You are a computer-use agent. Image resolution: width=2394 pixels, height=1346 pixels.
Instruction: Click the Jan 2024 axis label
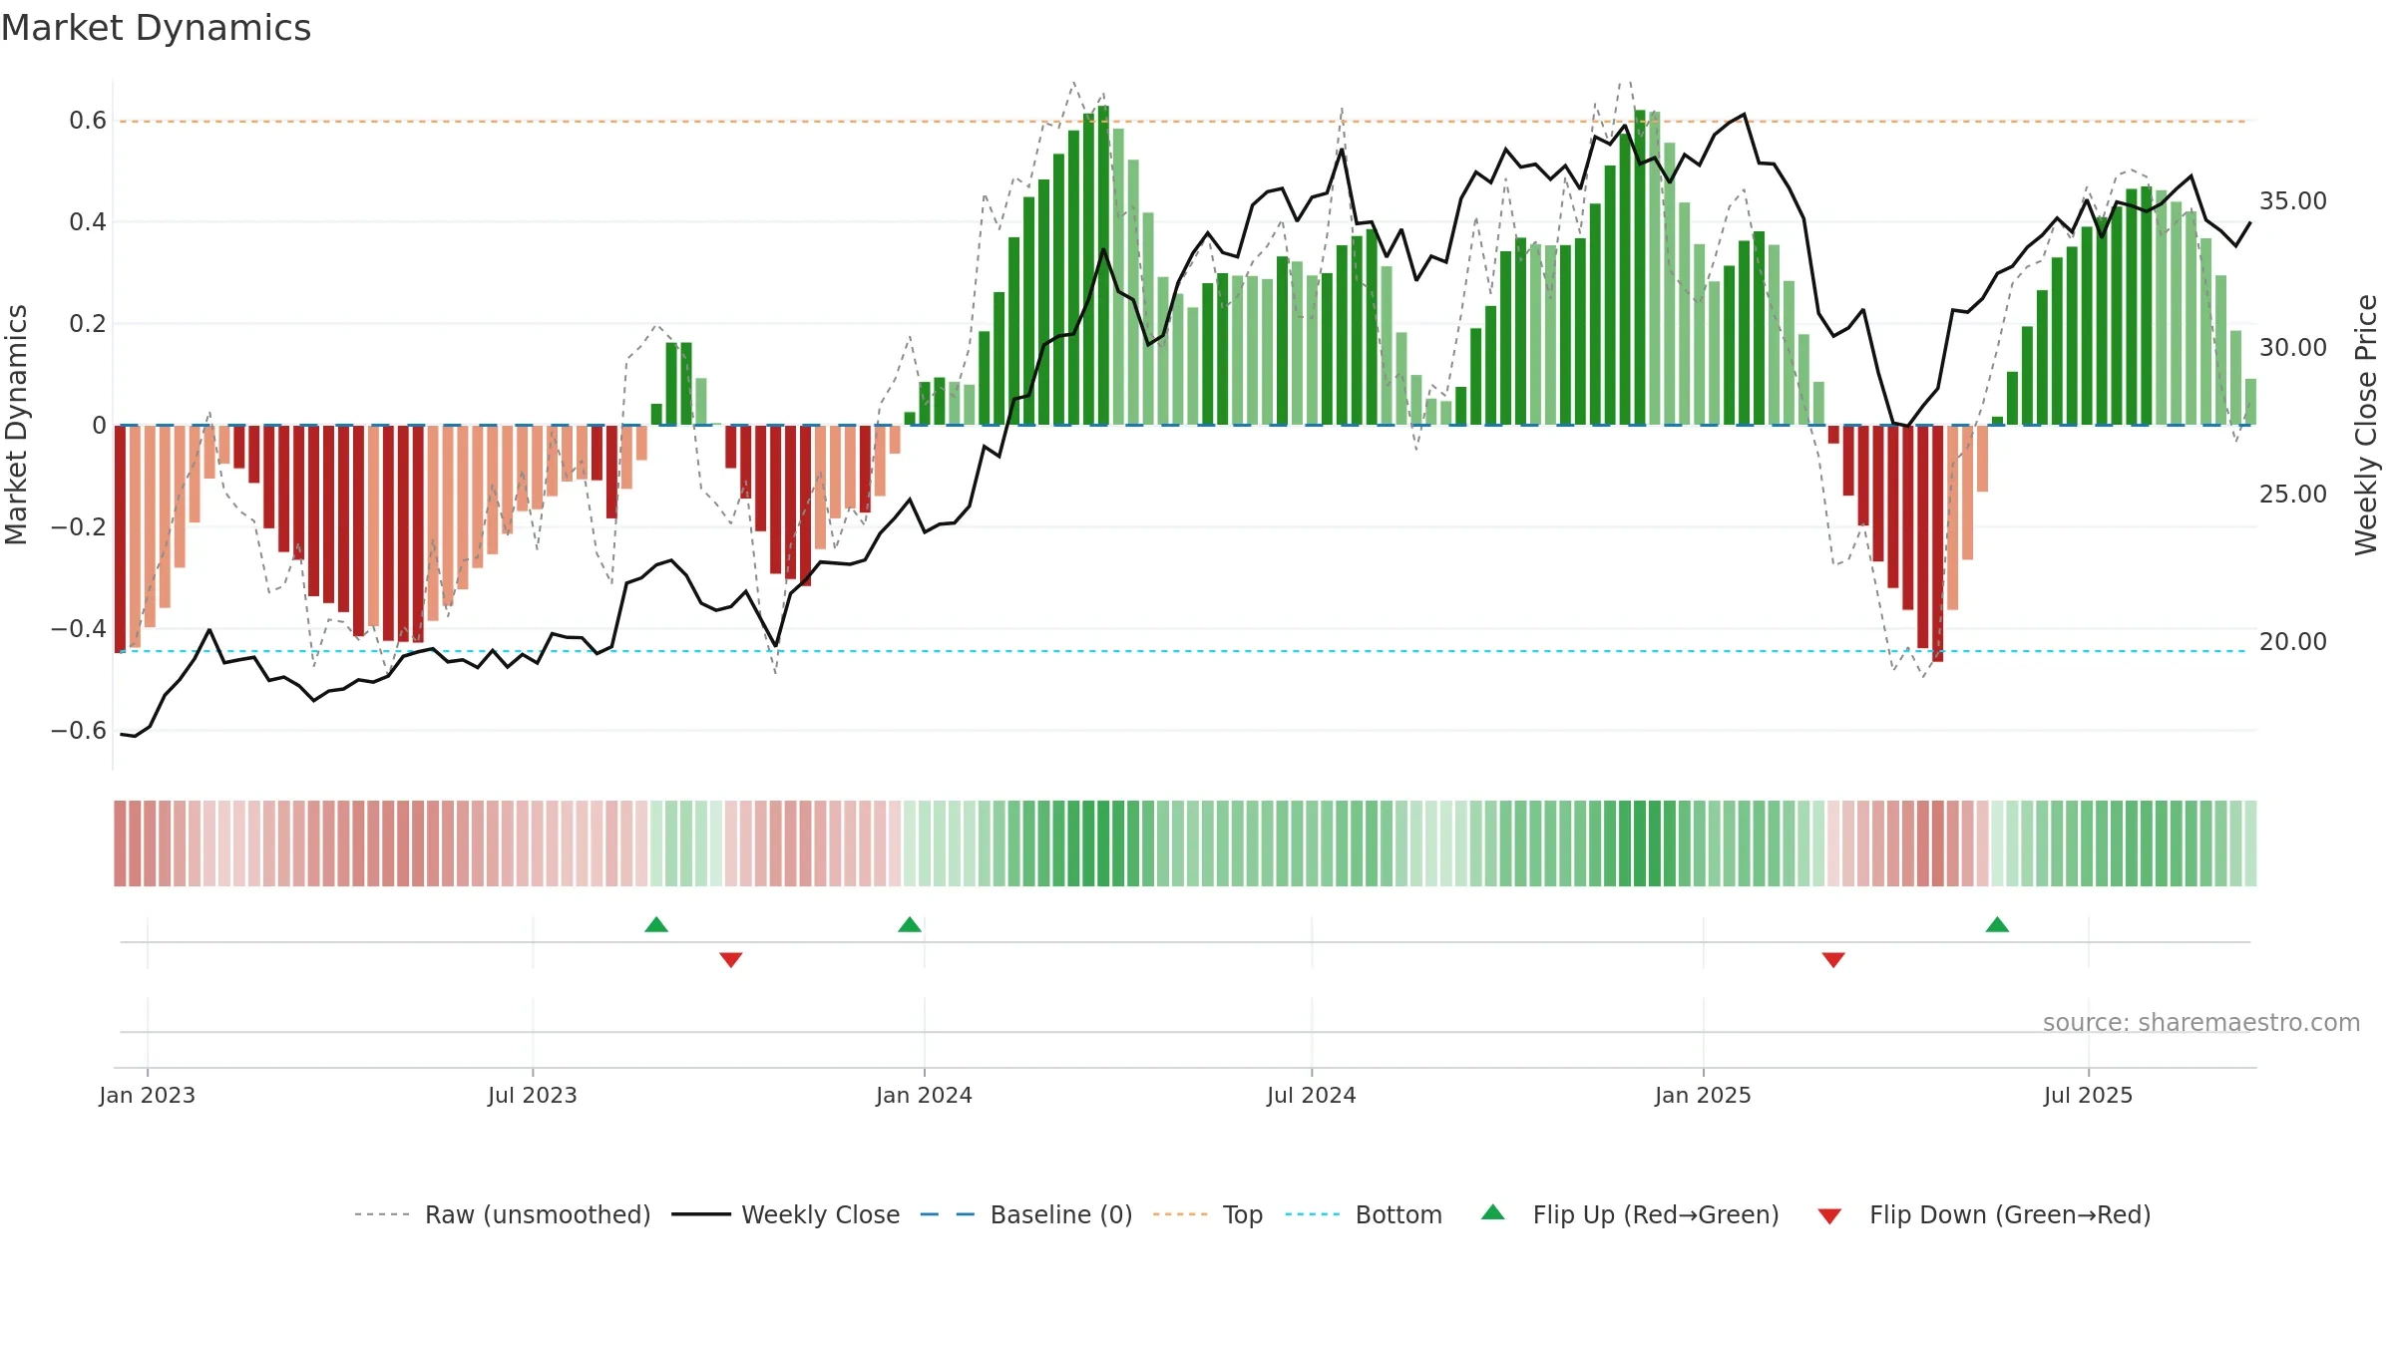925,1095
